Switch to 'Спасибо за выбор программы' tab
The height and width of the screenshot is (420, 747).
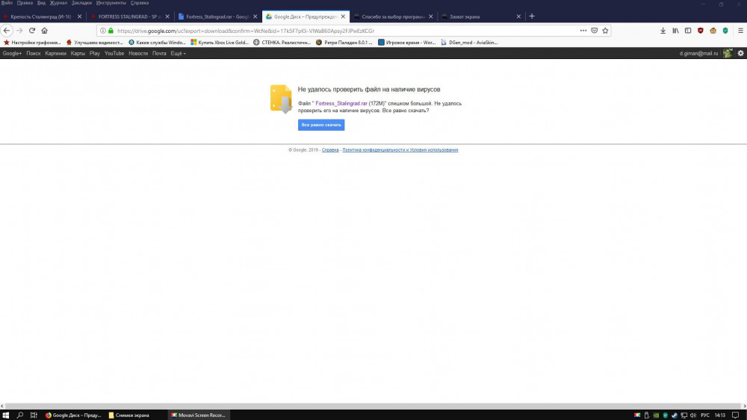click(393, 16)
